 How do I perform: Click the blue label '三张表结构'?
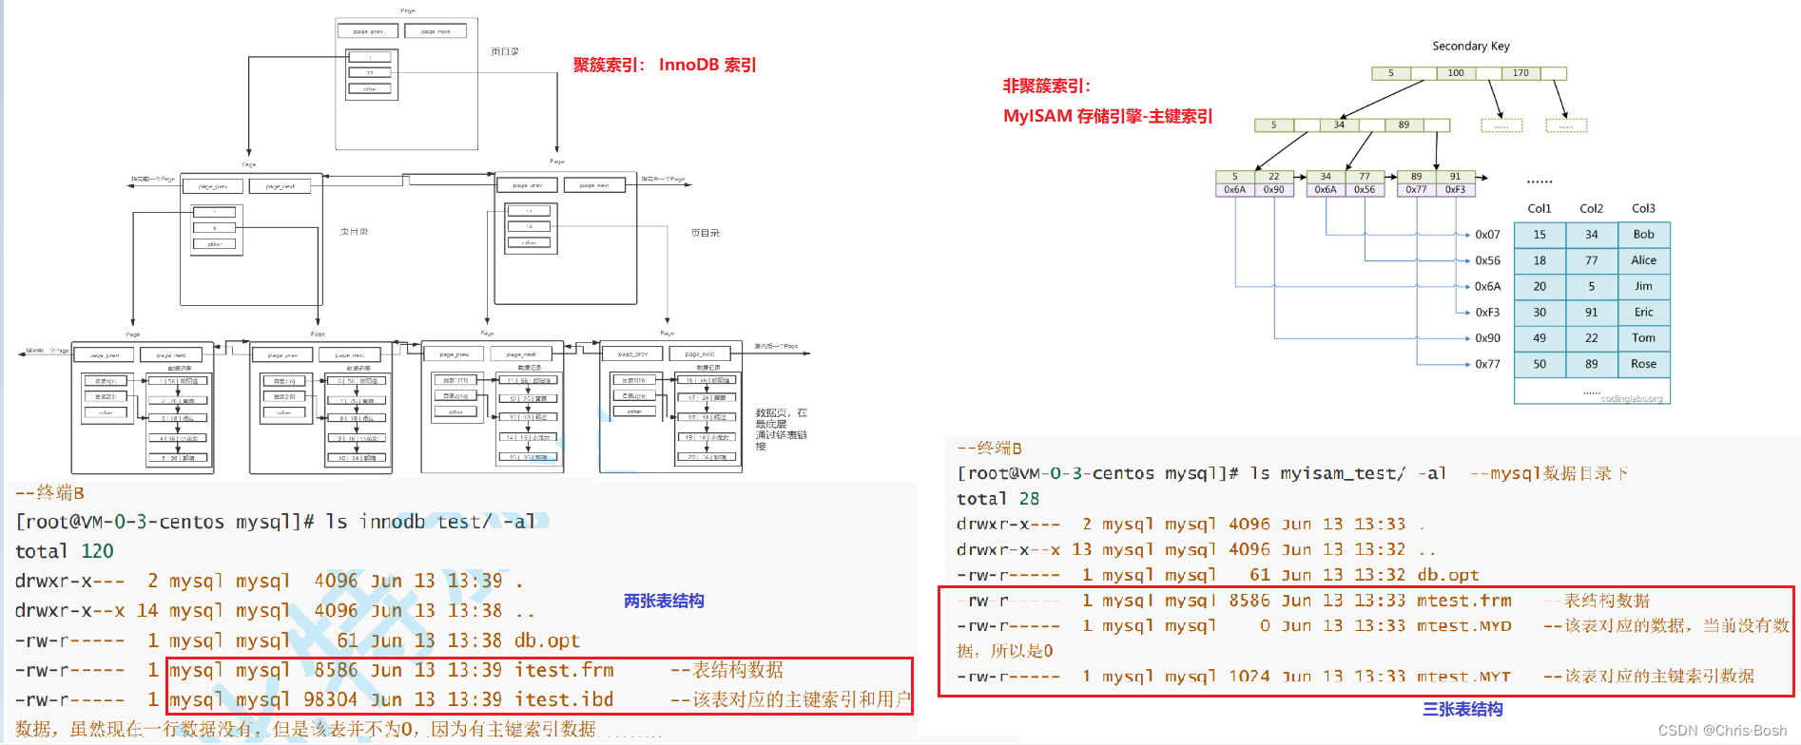coord(1462,709)
